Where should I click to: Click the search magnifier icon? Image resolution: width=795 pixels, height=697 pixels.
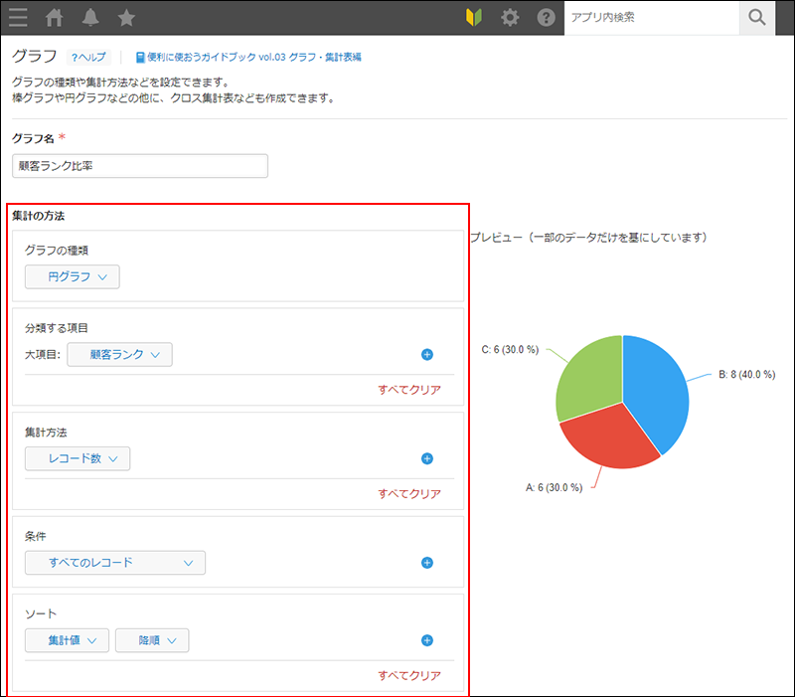pyautogui.click(x=756, y=17)
